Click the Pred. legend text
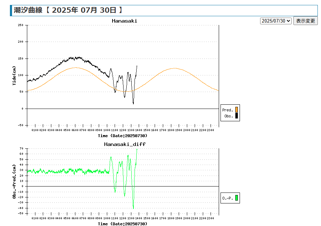Image resolution: width=321 pixels, height=226 pixels. pyautogui.click(x=228, y=110)
